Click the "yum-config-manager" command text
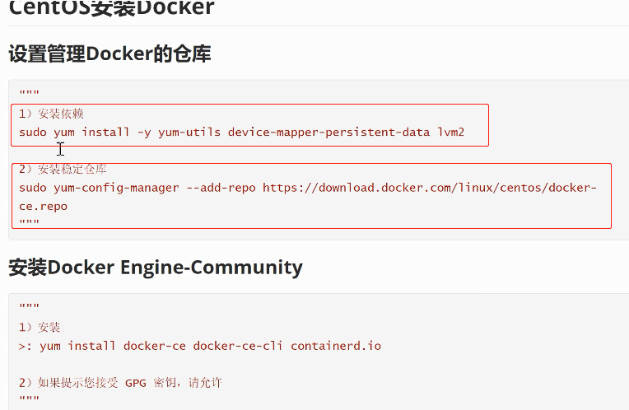629x410 pixels. (x=116, y=188)
